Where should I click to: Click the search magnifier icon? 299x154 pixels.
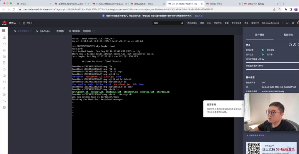pos(182,23)
